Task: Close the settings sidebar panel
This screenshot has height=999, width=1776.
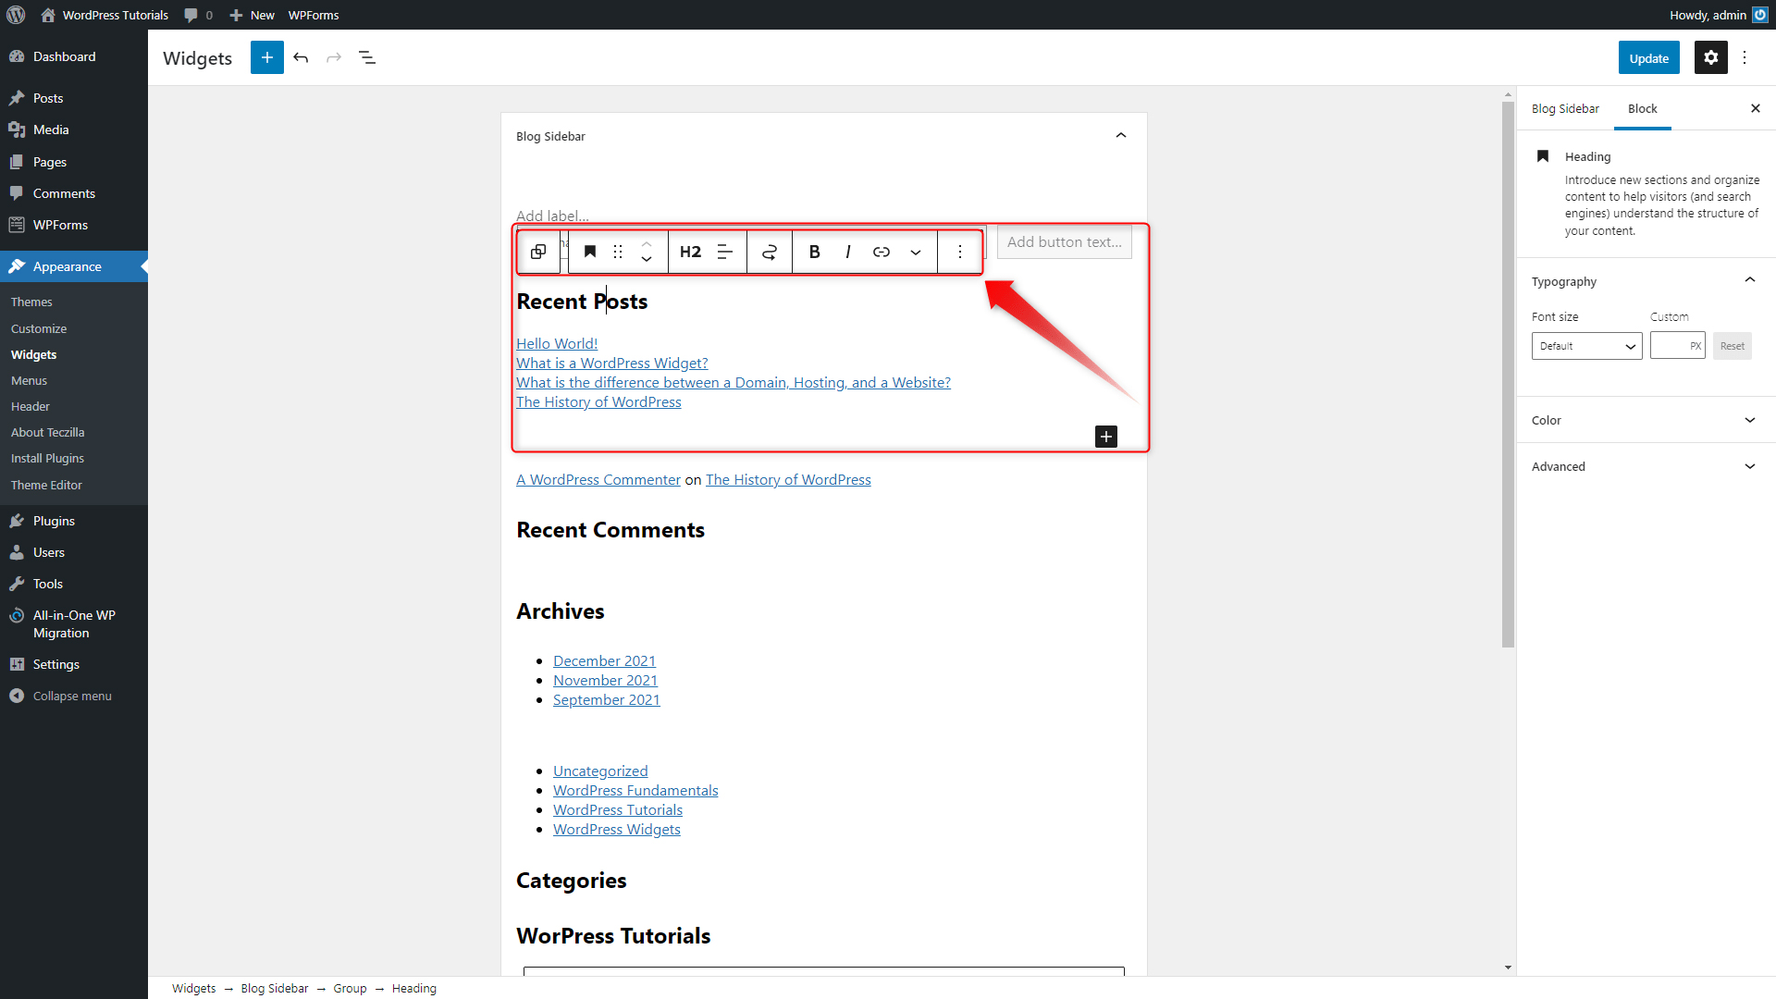Action: pos(1756,108)
